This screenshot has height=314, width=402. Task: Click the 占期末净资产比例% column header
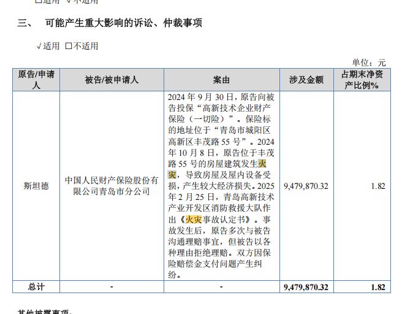pyautogui.click(x=362, y=80)
